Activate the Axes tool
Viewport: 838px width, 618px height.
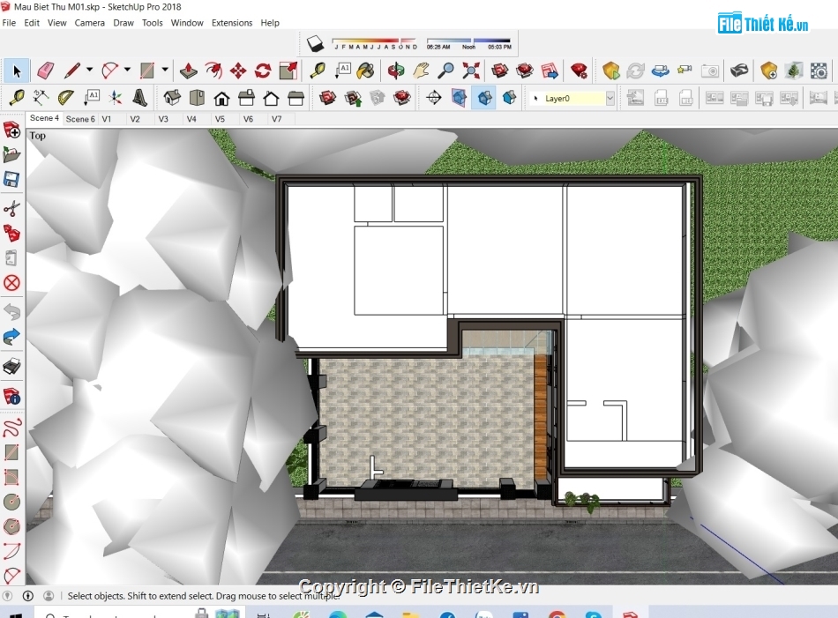(x=115, y=98)
